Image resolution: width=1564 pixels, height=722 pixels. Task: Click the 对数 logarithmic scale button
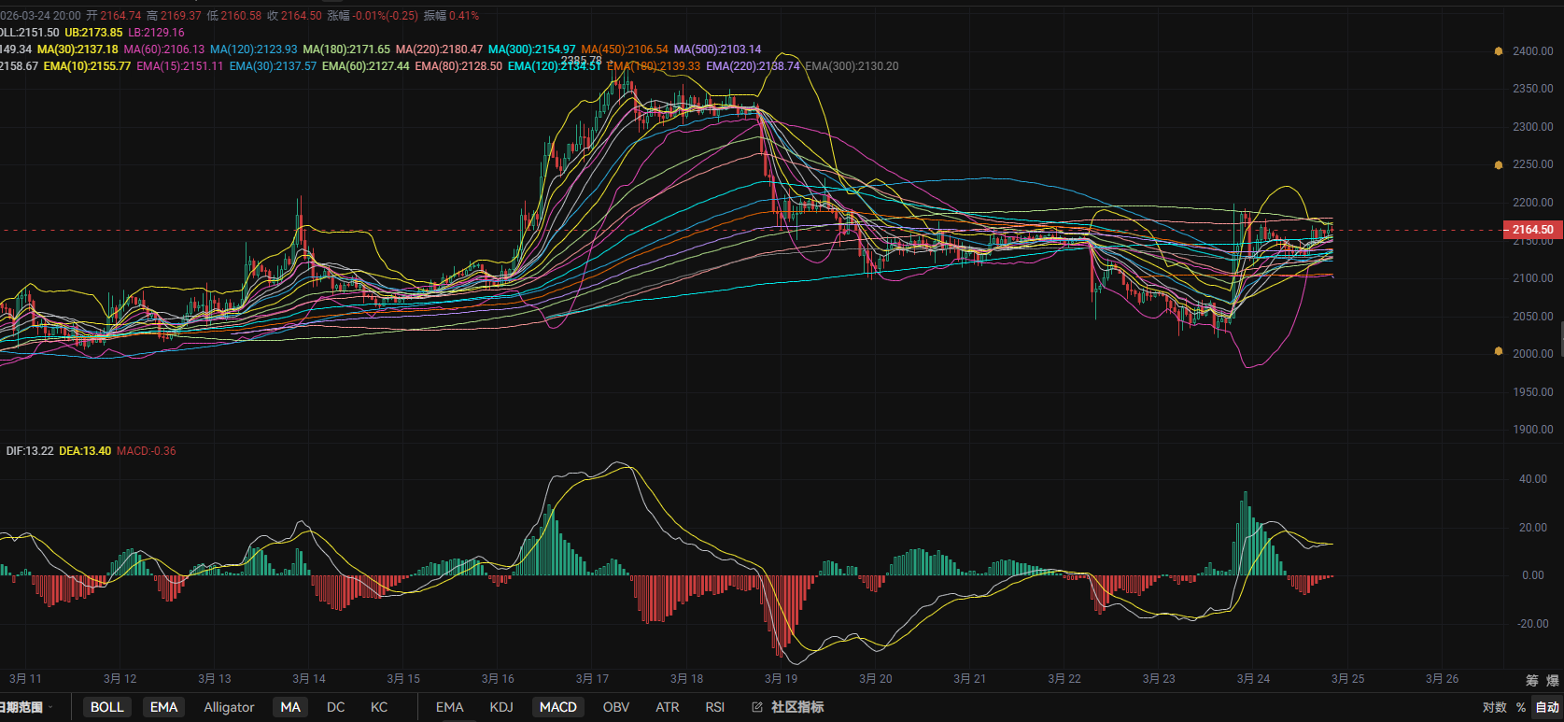point(1494,707)
